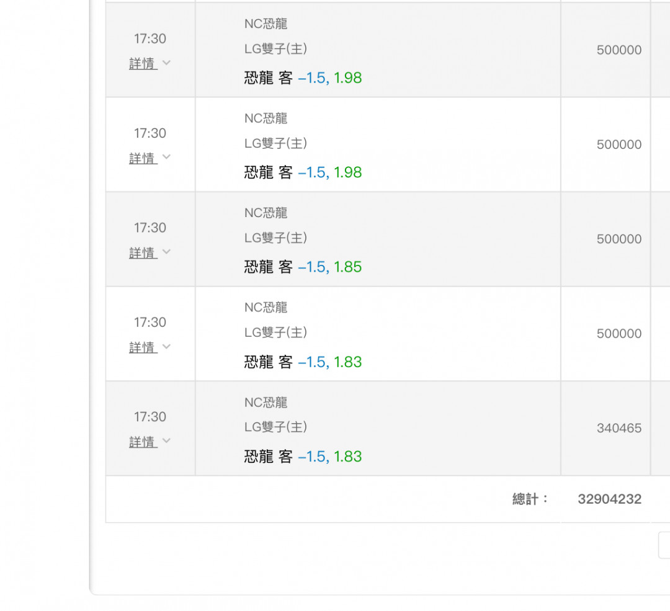Open 詳情 link for the 340465 bet
Image resolution: width=670 pixels, height=611 pixels.
143,442
